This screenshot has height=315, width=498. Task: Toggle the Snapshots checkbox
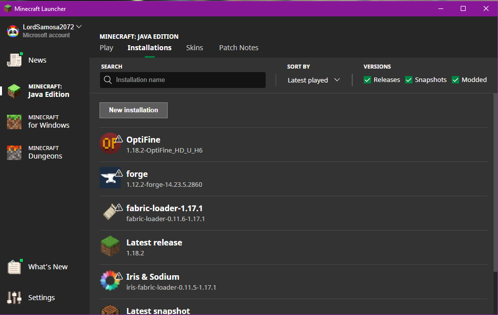coord(408,80)
